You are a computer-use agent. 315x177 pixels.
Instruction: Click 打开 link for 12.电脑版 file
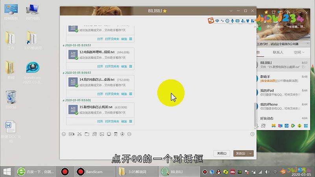pos(100,66)
